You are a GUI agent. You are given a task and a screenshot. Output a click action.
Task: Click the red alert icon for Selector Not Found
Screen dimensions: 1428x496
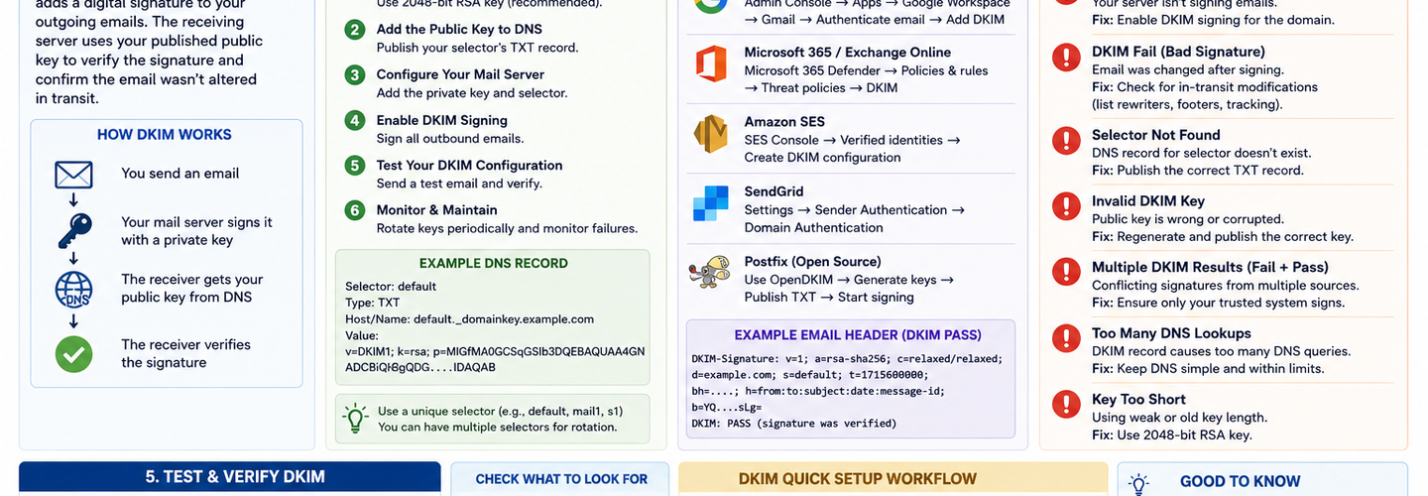(1066, 141)
